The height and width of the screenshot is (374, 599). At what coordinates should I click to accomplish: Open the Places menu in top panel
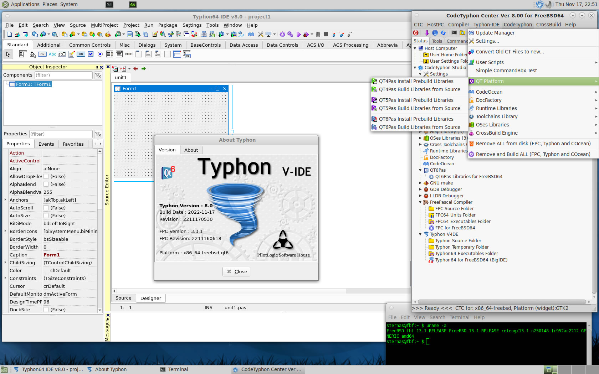click(50, 4)
